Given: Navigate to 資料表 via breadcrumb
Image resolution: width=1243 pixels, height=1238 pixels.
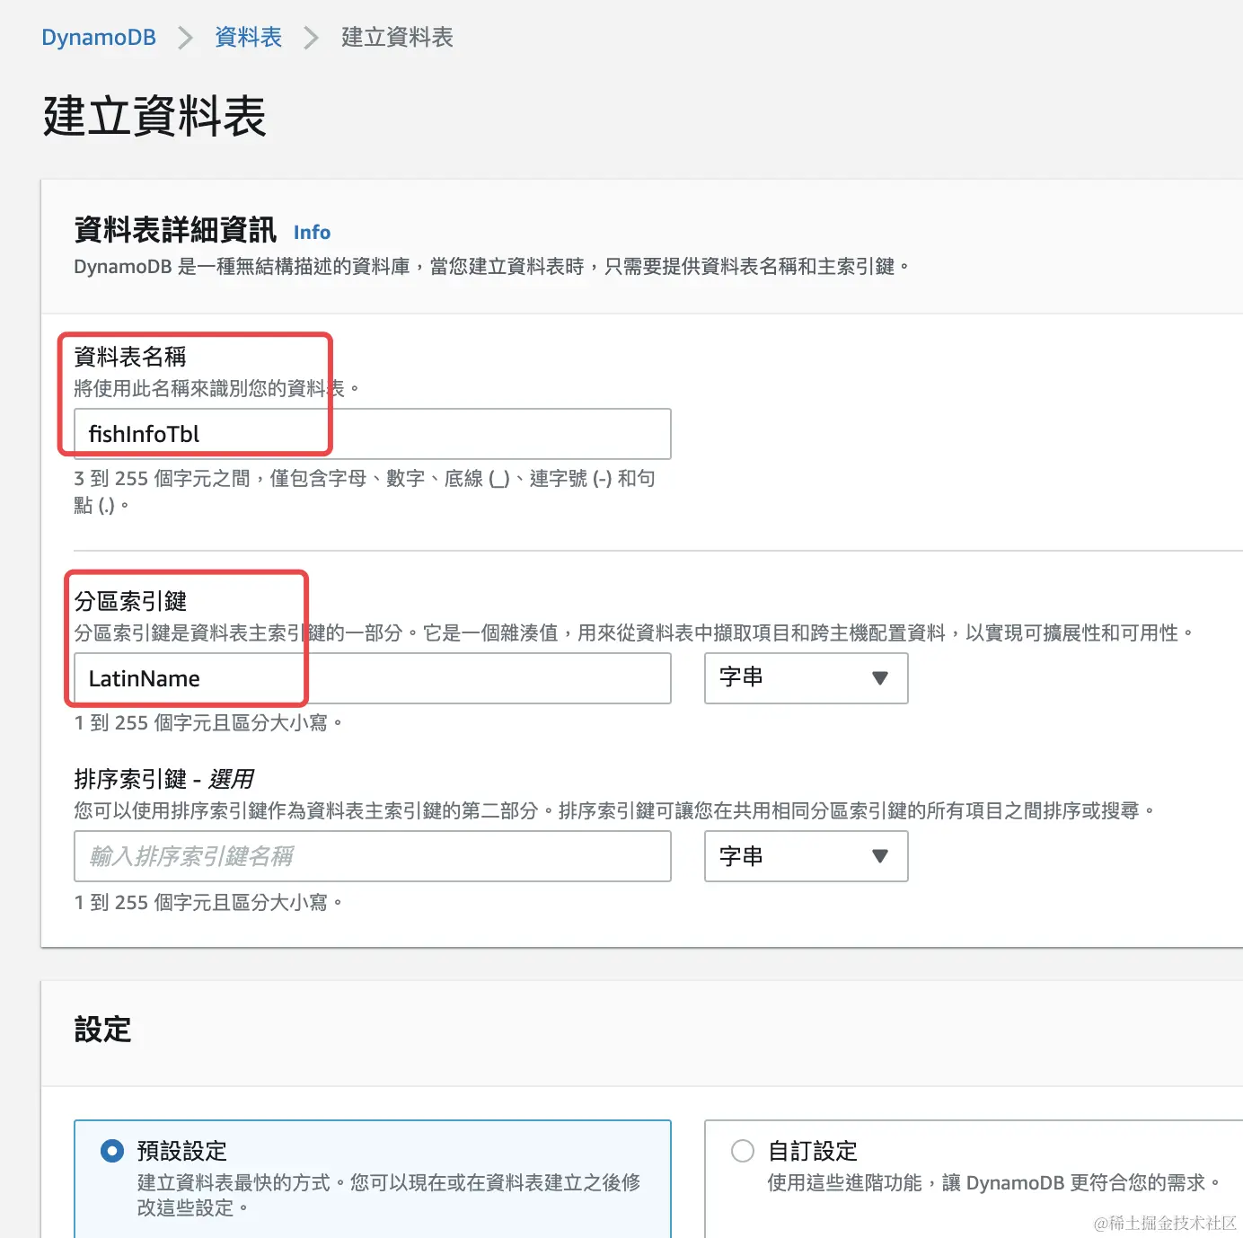Looking at the screenshot, I should point(248,37).
